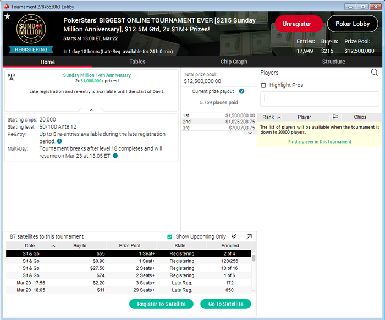Image resolution: width=385 pixels, height=320 pixels.
Task: Select the $27.50 Sit & Go satellite
Action: click(x=128, y=268)
